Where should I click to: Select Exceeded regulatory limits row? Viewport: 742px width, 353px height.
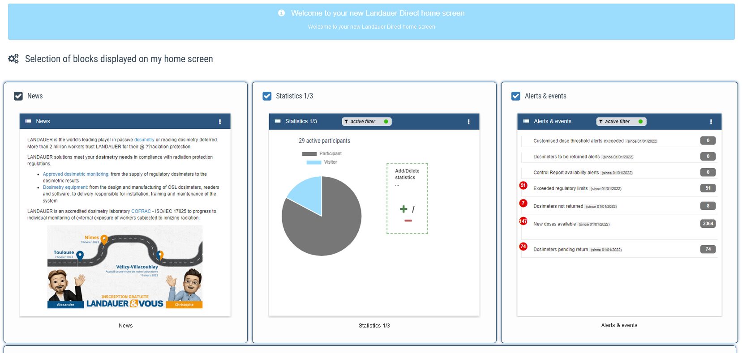point(619,188)
